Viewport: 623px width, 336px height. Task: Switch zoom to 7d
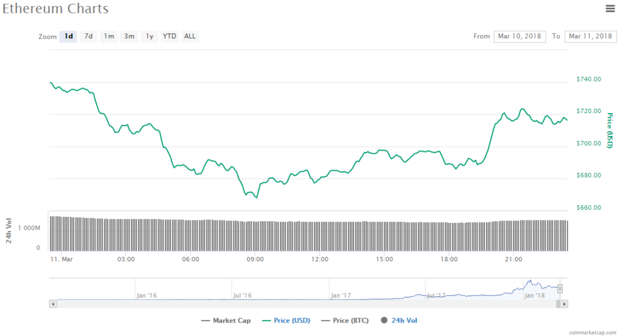(88, 36)
